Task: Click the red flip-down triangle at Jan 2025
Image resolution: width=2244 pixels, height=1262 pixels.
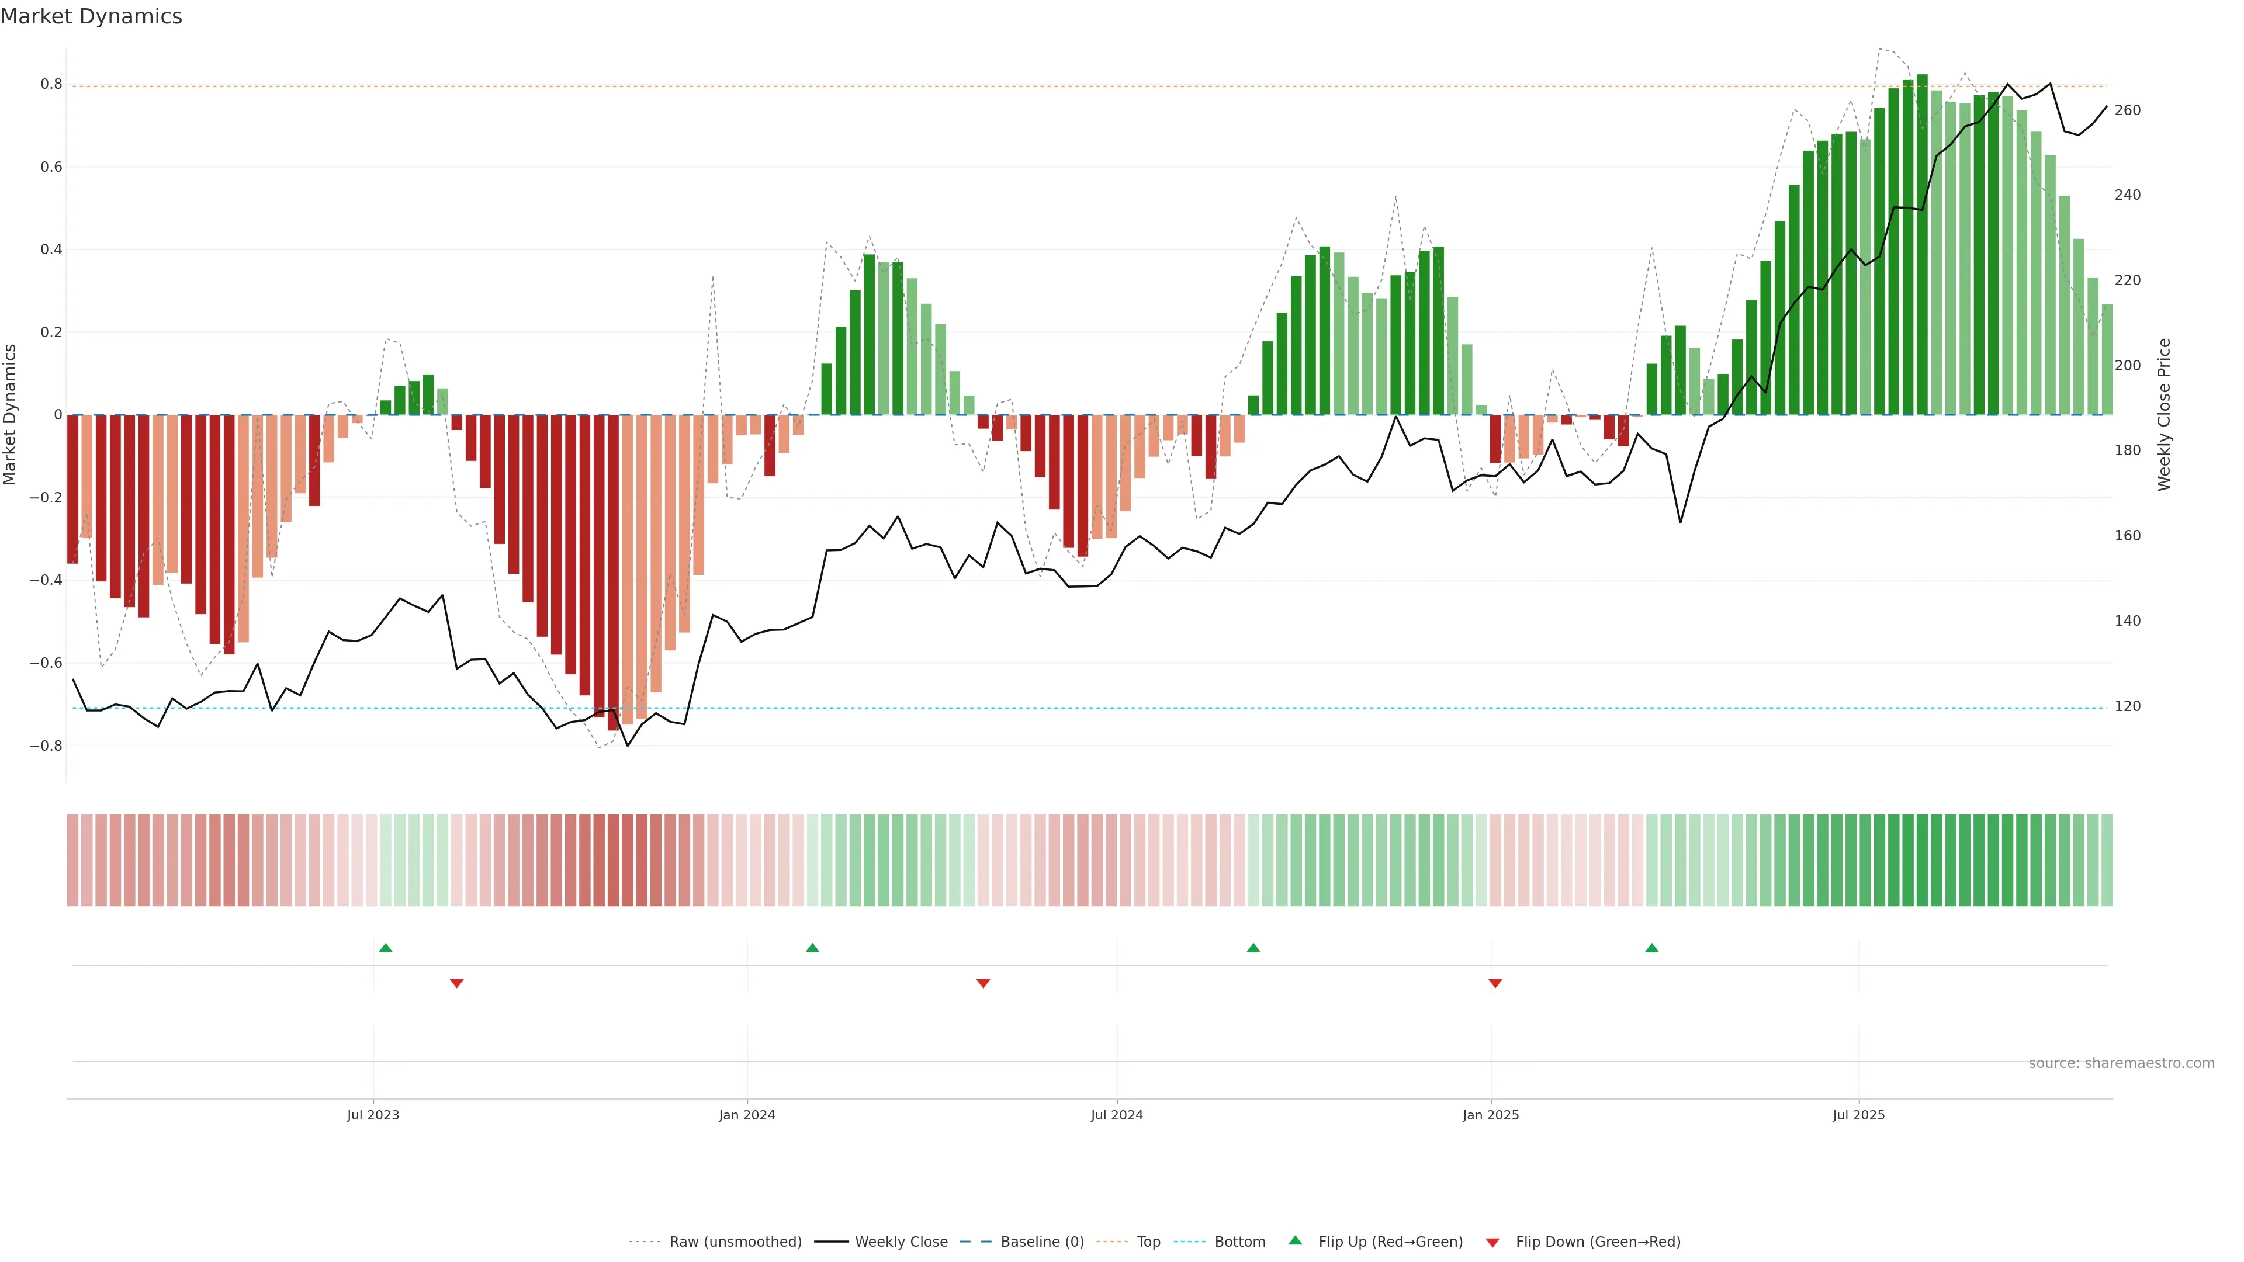Action: [x=1495, y=983]
